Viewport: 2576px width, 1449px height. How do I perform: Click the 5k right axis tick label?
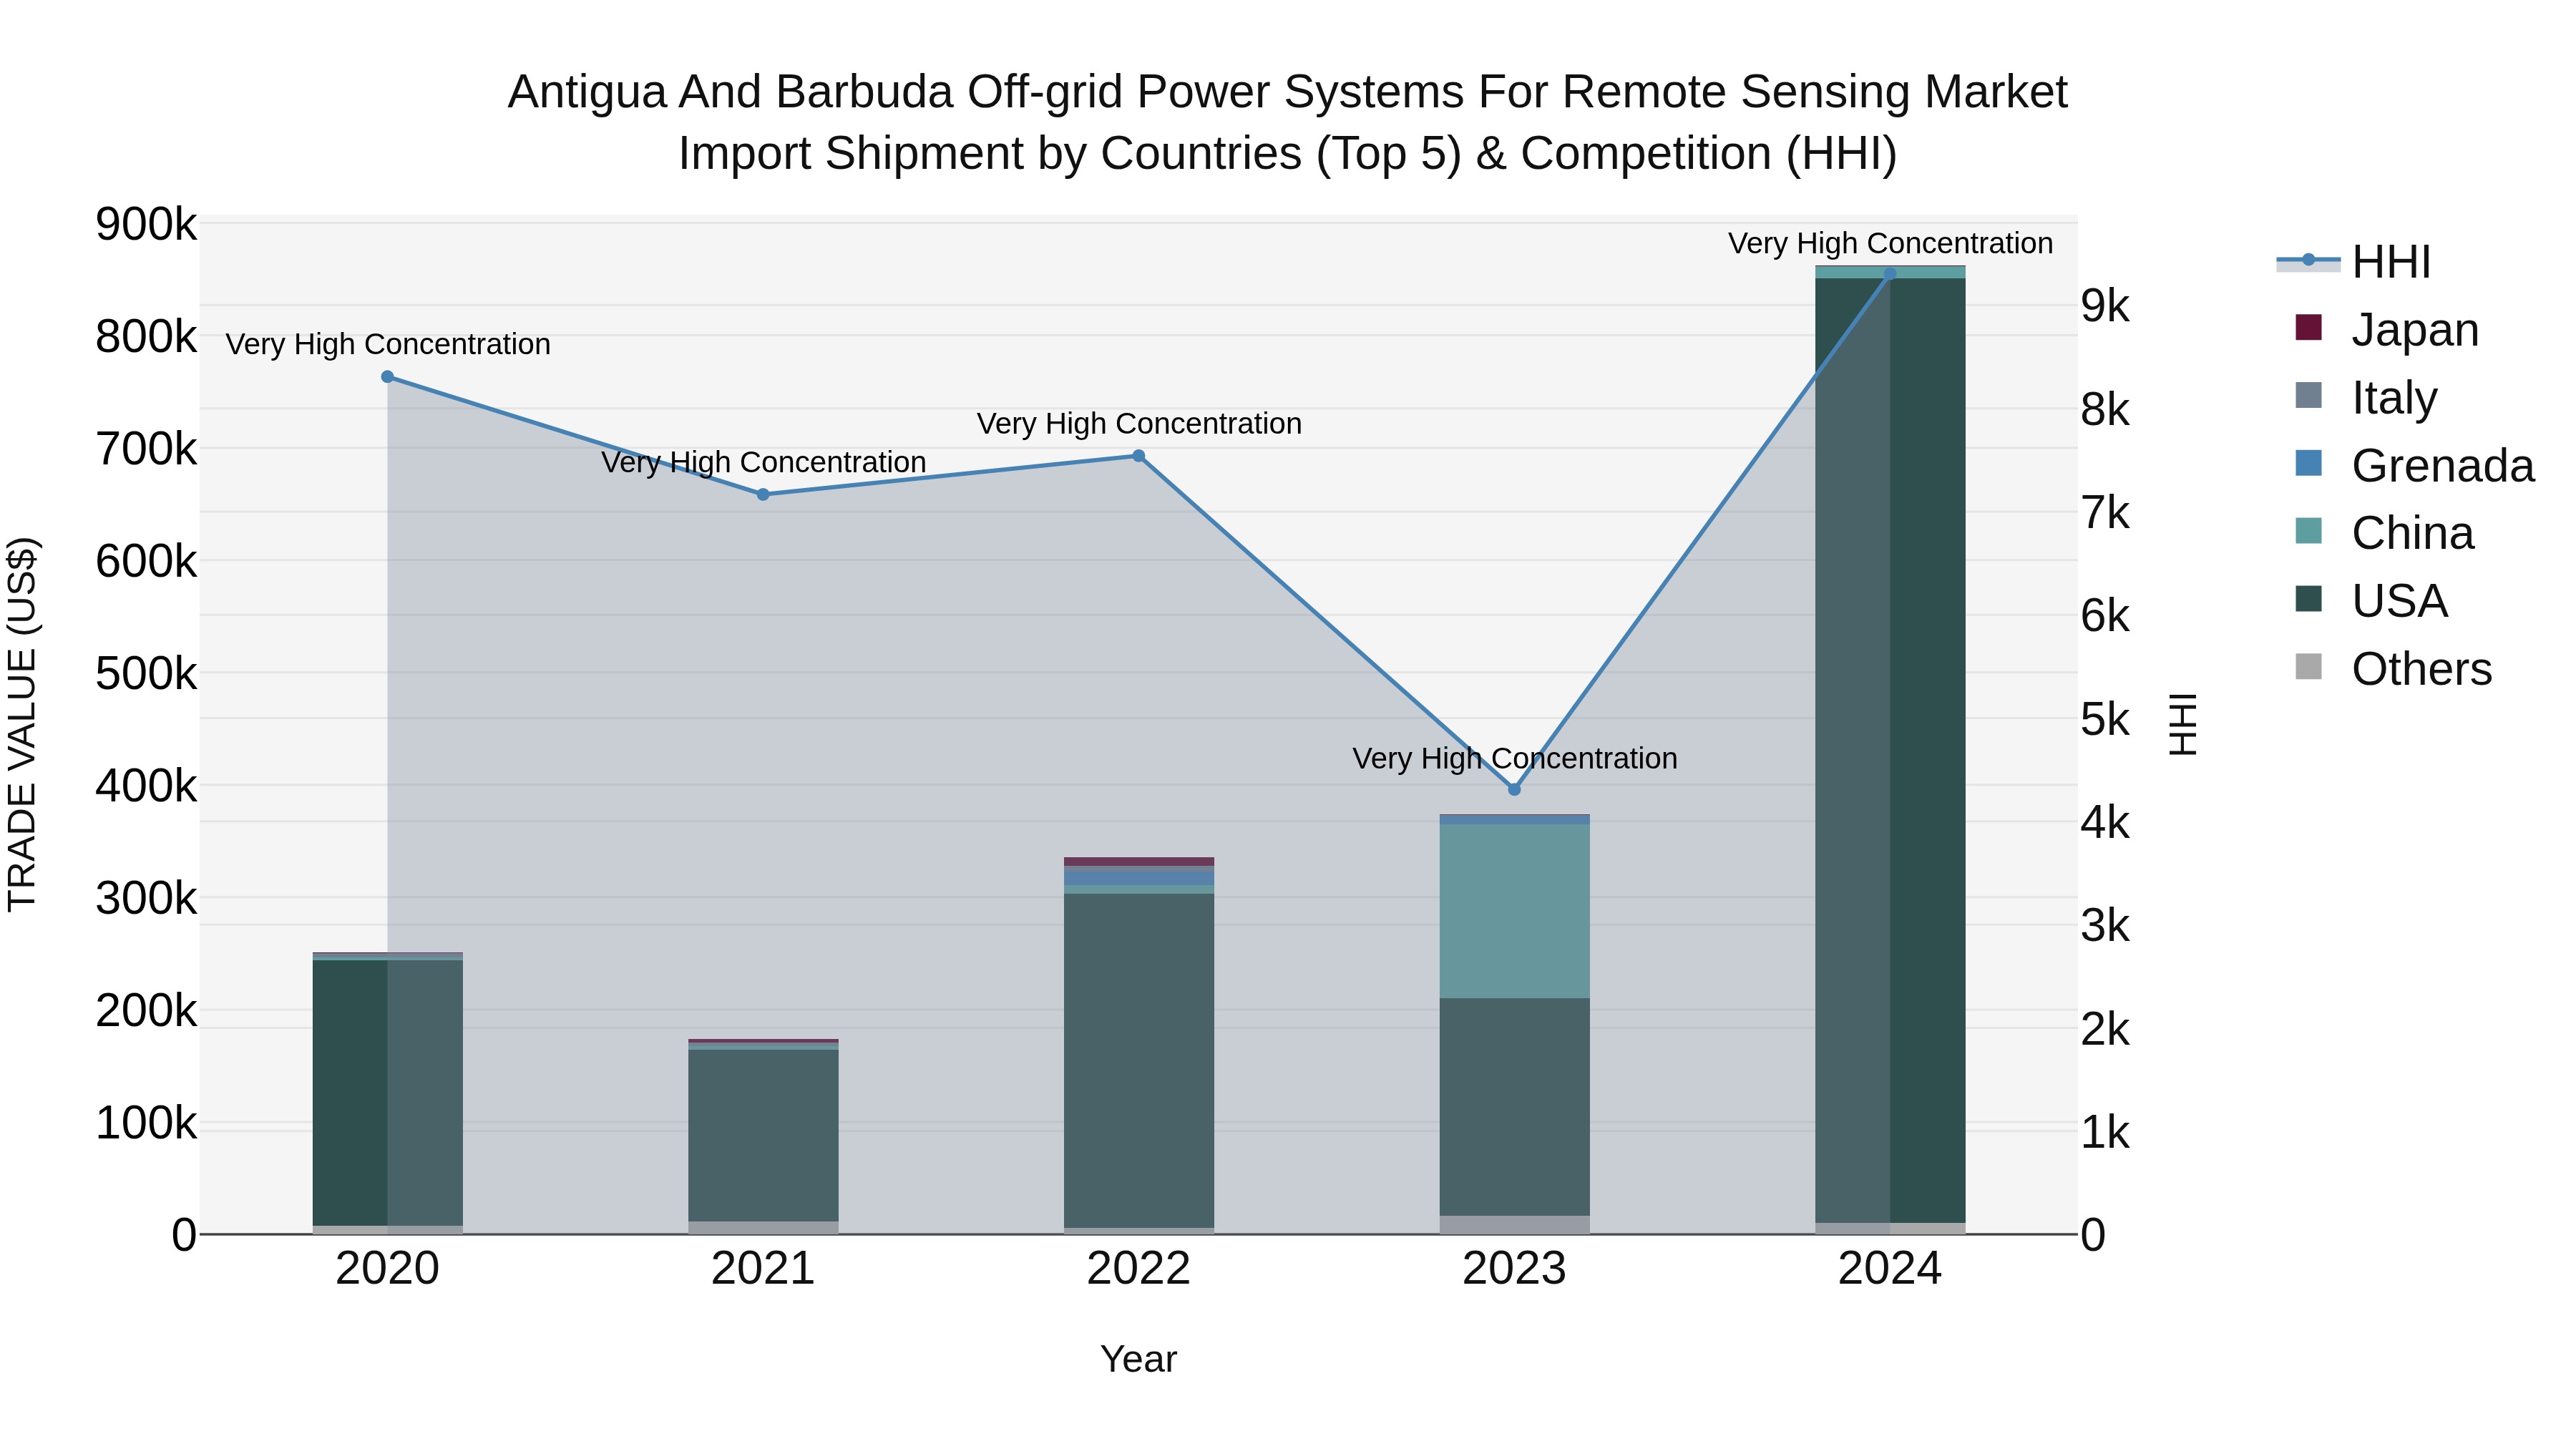click(2105, 719)
